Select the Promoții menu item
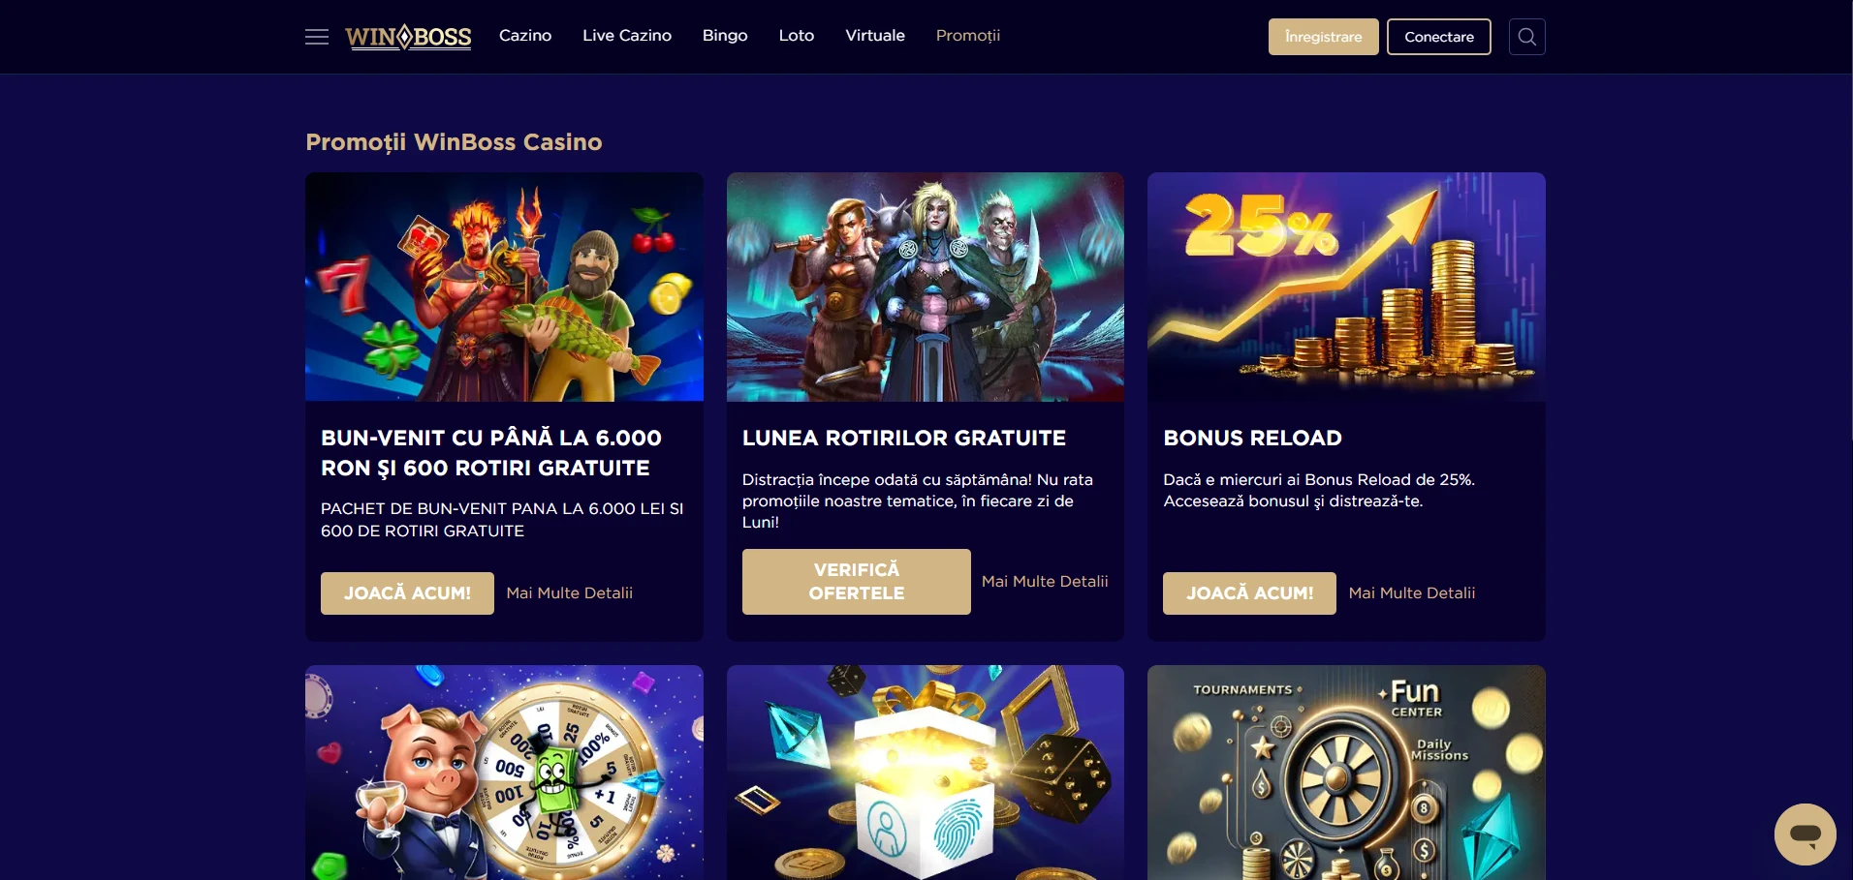This screenshot has height=880, width=1853. coord(968,36)
